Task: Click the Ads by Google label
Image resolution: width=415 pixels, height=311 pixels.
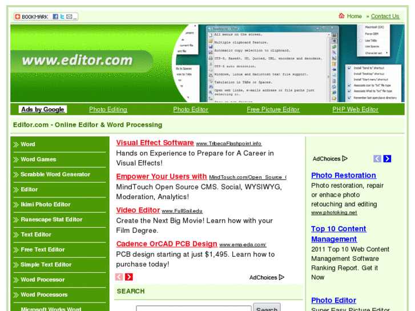Action: click(43, 110)
